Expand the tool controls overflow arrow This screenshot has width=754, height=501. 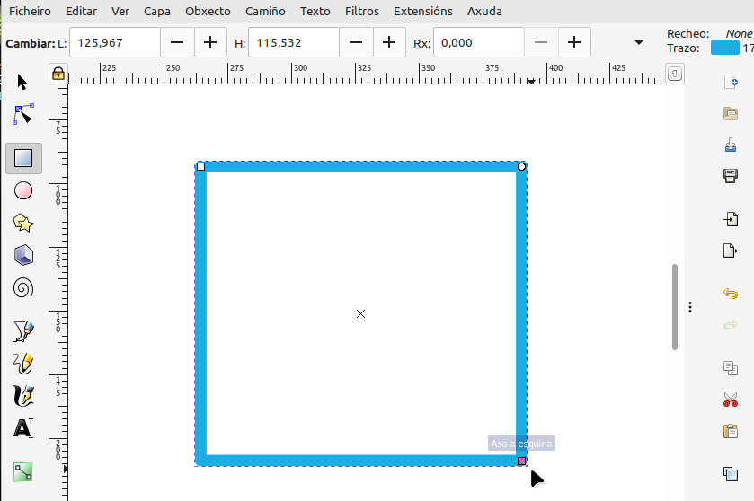(x=639, y=42)
